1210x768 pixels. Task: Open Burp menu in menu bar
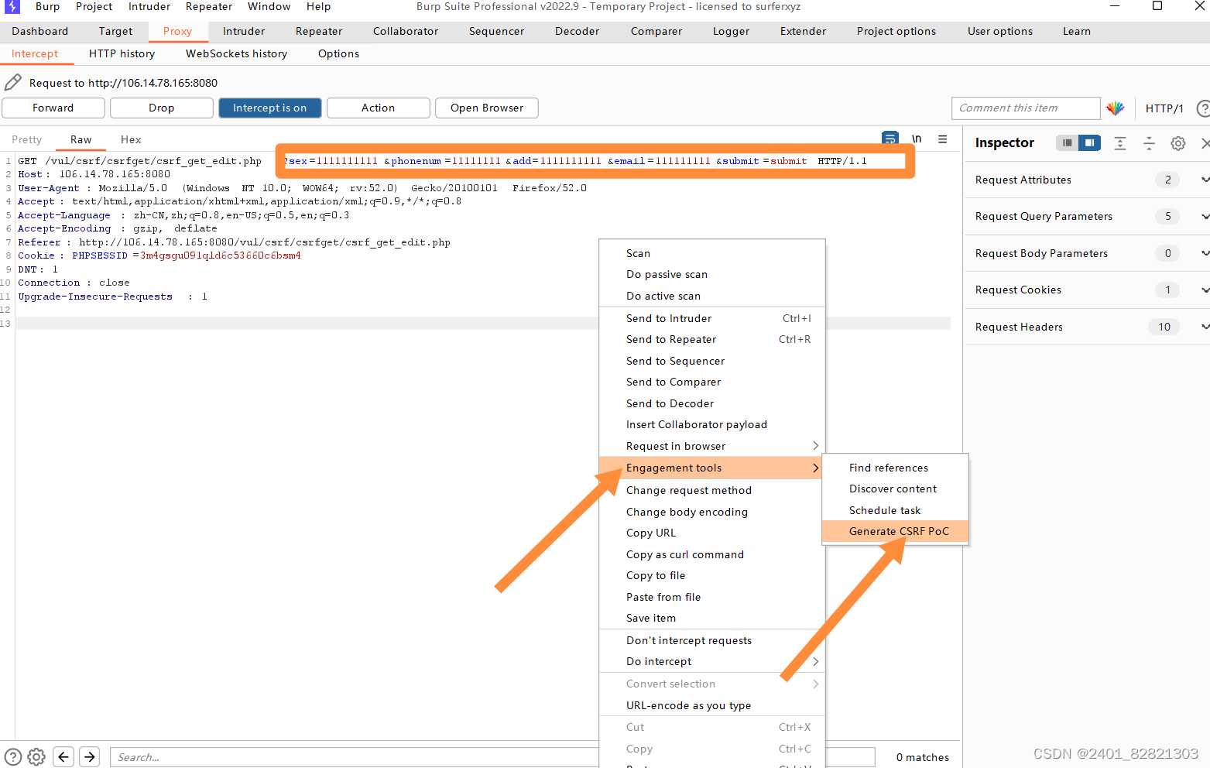tap(47, 6)
